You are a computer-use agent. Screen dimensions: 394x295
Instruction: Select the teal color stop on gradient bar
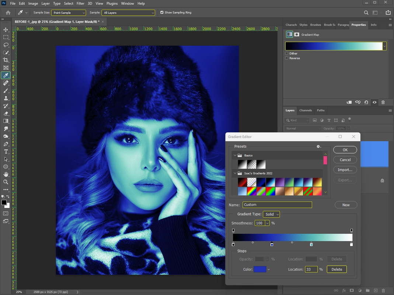point(311,244)
